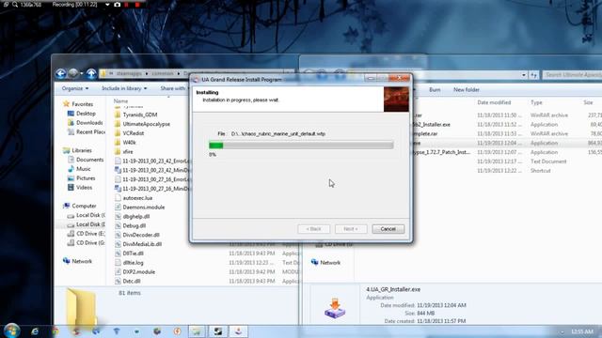This screenshot has height=338, width=602.
Task: Open the Documents library
Action: point(86,160)
